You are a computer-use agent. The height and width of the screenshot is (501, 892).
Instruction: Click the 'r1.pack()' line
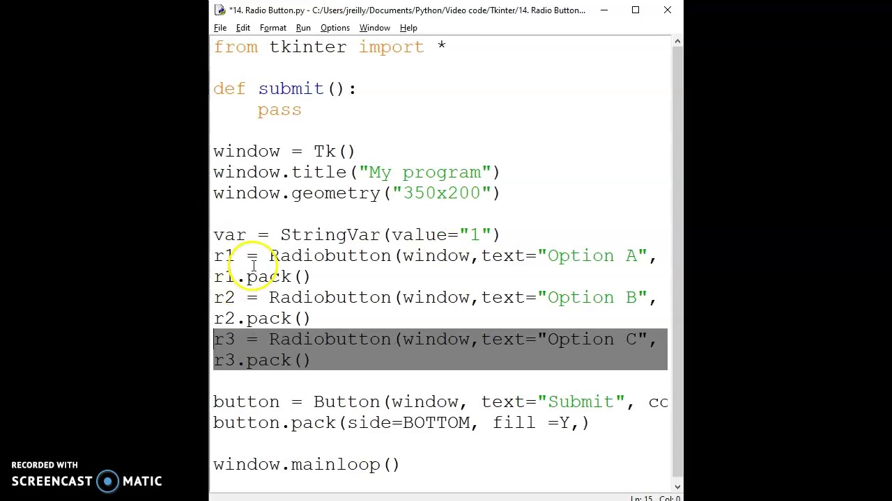pyautogui.click(x=262, y=277)
